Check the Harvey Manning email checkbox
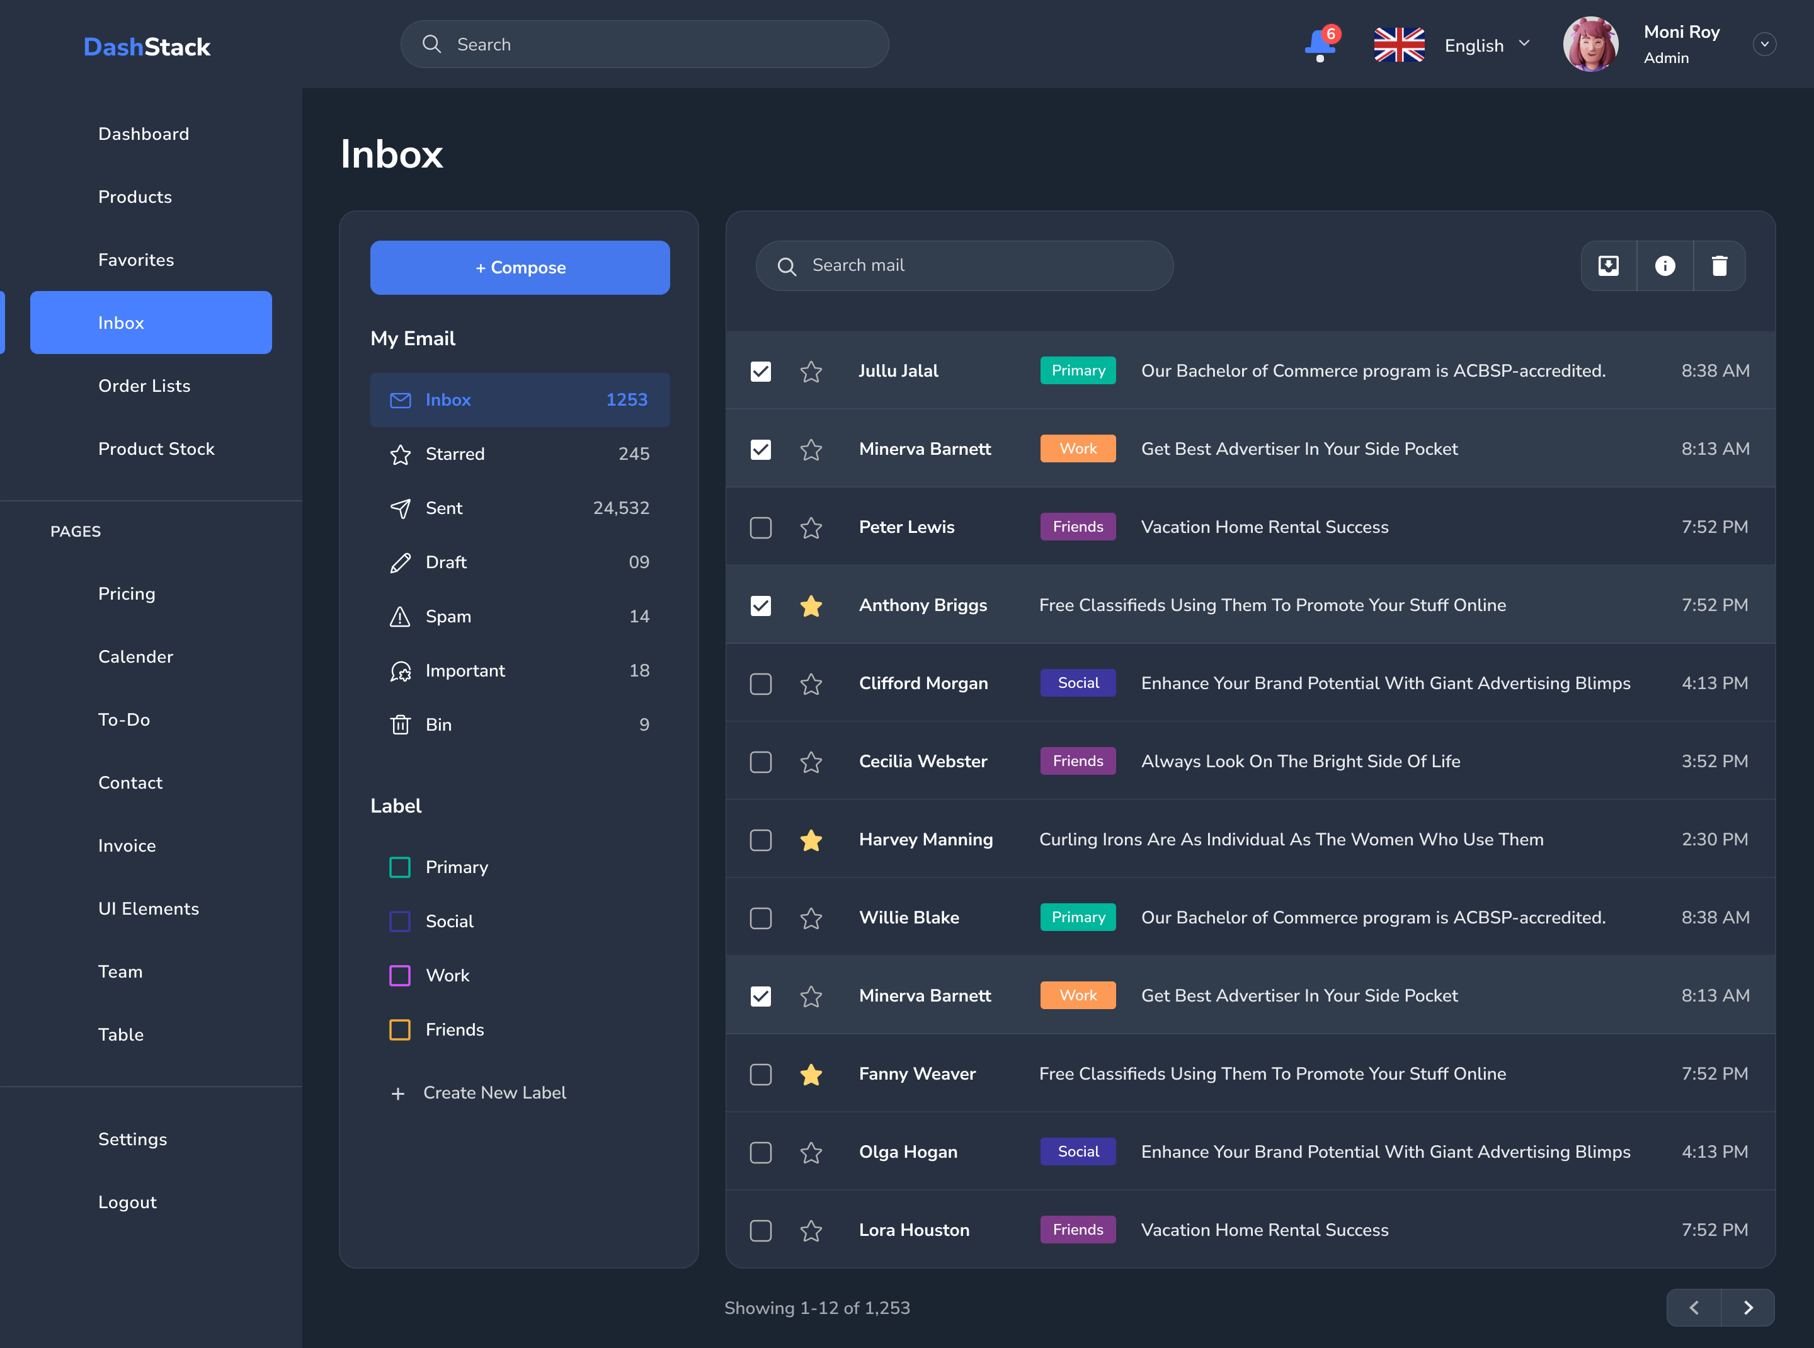1814x1348 pixels. coord(760,840)
